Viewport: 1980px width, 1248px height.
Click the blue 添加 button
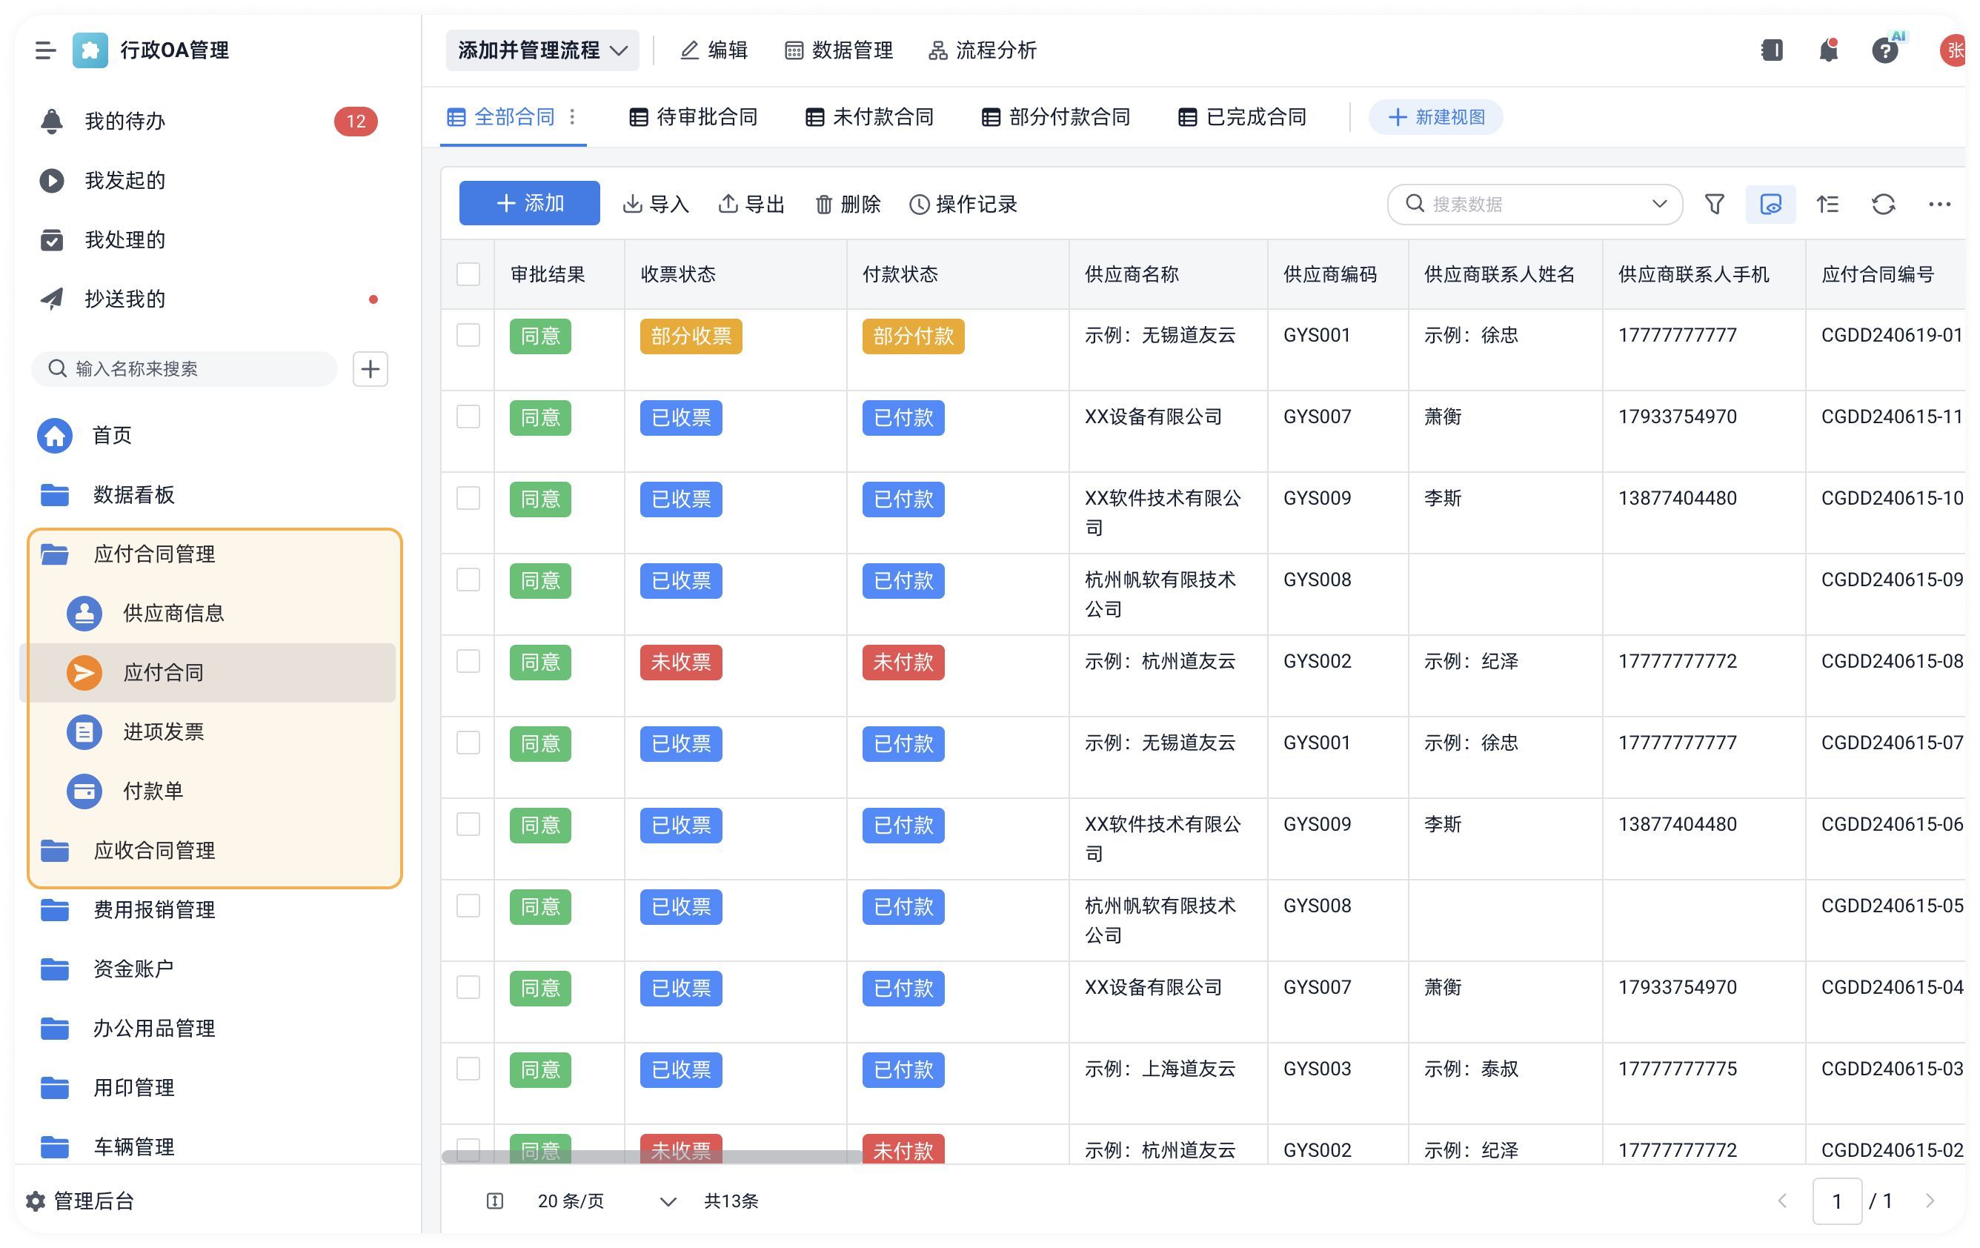(530, 203)
